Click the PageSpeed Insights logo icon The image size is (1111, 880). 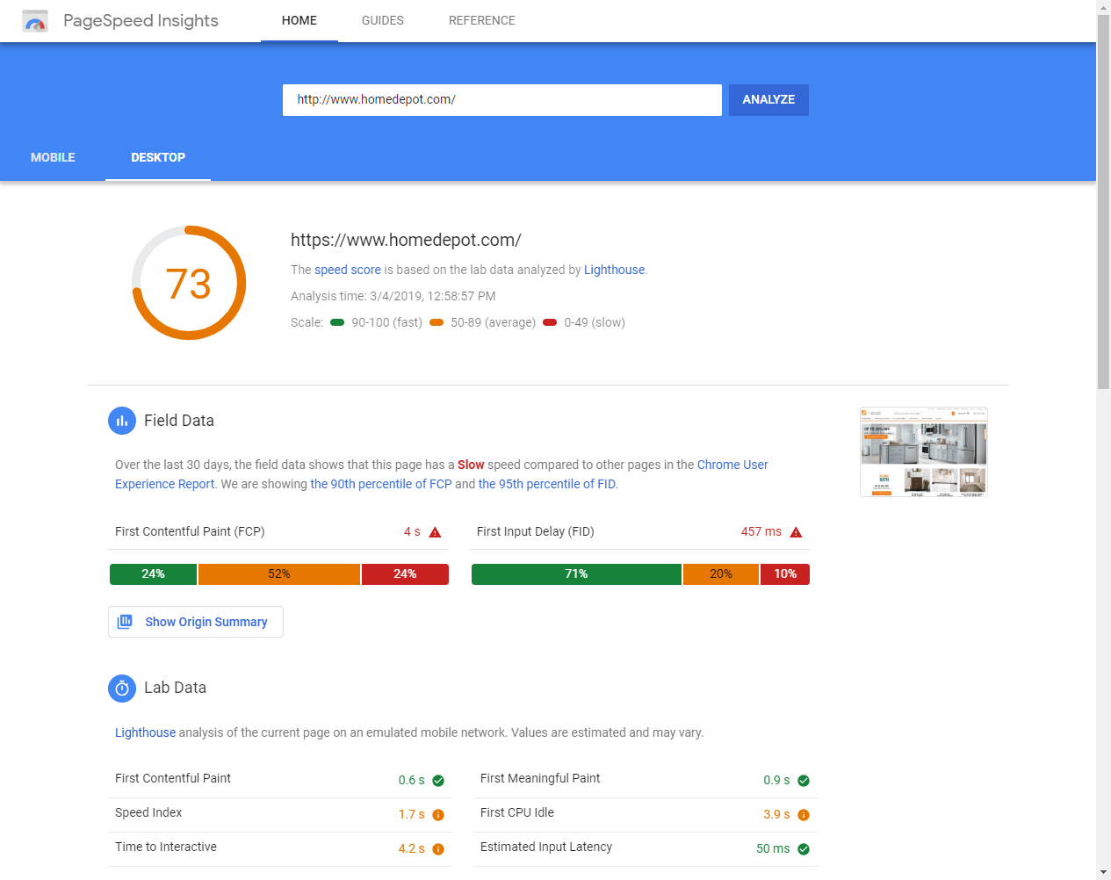(35, 21)
